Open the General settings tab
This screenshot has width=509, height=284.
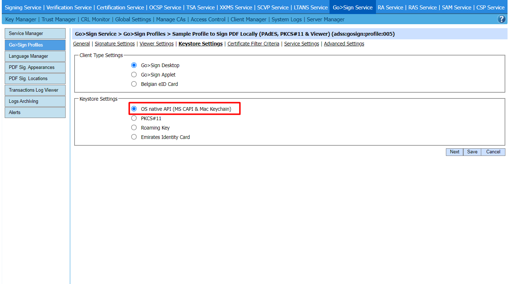point(81,44)
